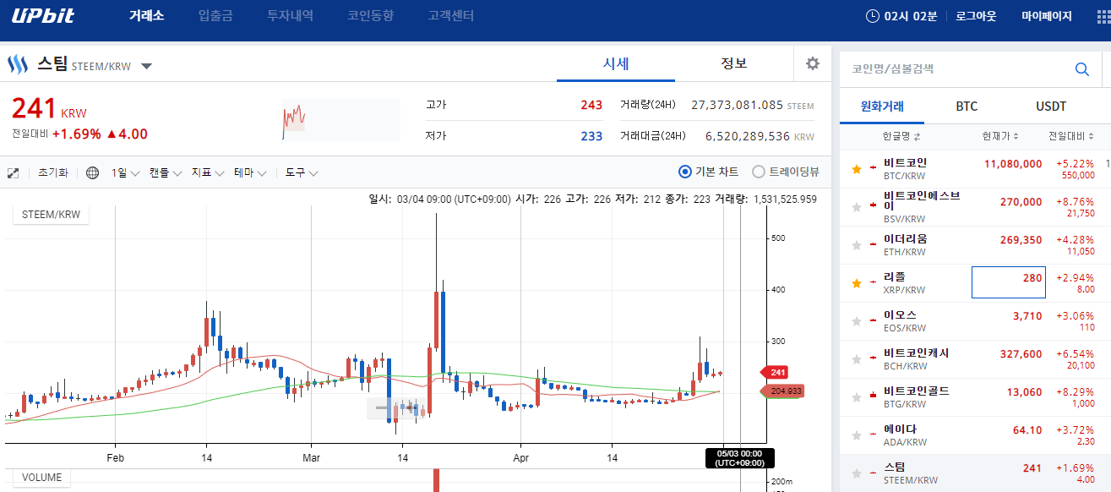Switch to BTC market tab

(967, 107)
